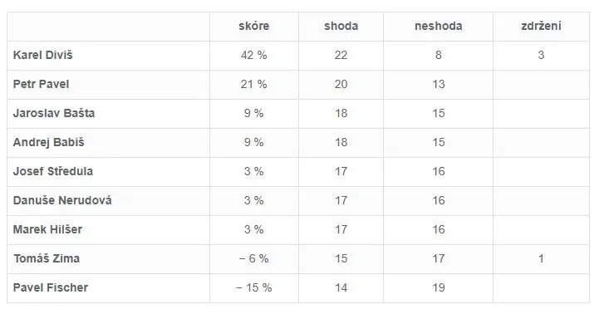Click Pavel Fischer in the table
The width and height of the screenshot is (599, 314).
tap(51, 287)
